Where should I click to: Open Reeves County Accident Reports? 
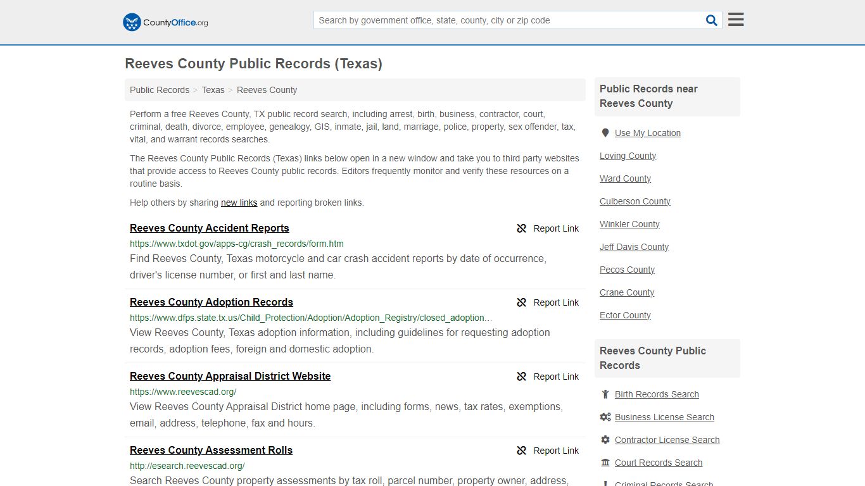[210, 228]
